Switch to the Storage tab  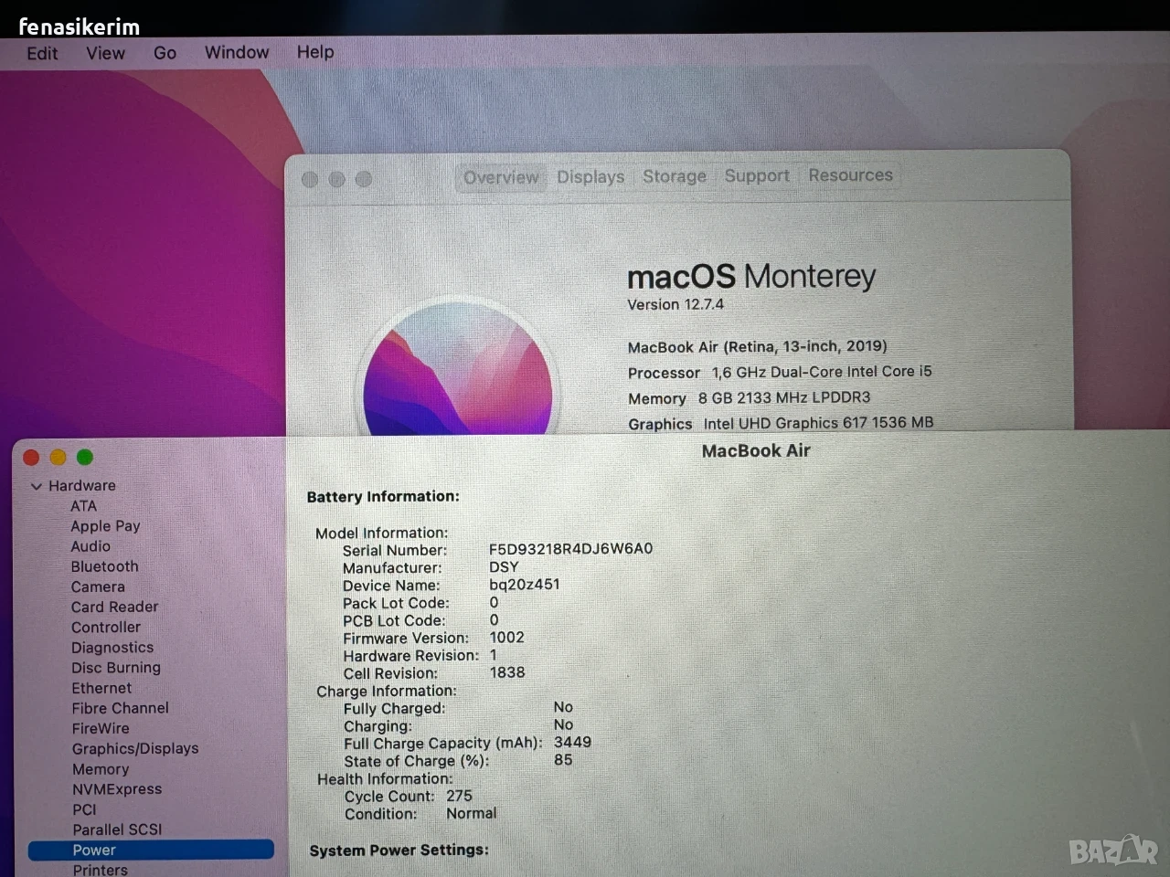click(675, 175)
